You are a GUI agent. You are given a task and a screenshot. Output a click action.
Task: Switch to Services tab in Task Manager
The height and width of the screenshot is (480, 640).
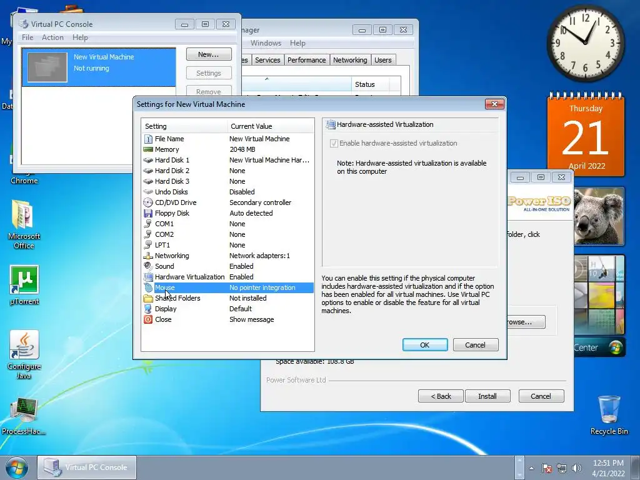[267, 60]
